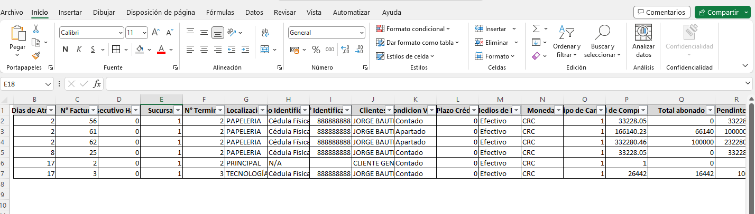Click the Copy icon
The height and width of the screenshot is (214, 755).
[x=36, y=42]
